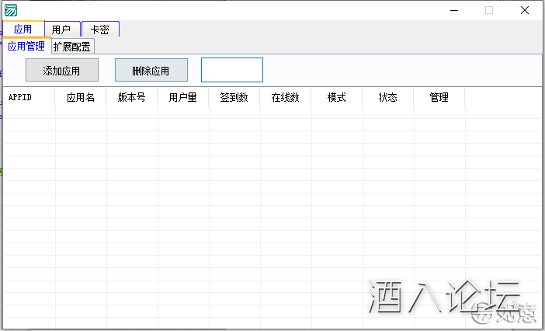This screenshot has height=331, width=545.
Task: Focus the text box beside 删除应用
Action: click(231, 70)
